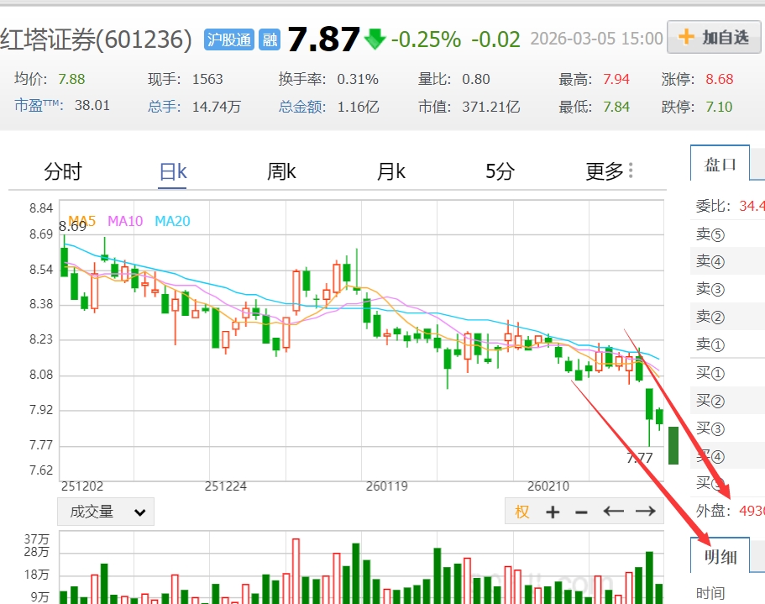
Task: Click the 沪股通 badge
Action: [x=228, y=39]
